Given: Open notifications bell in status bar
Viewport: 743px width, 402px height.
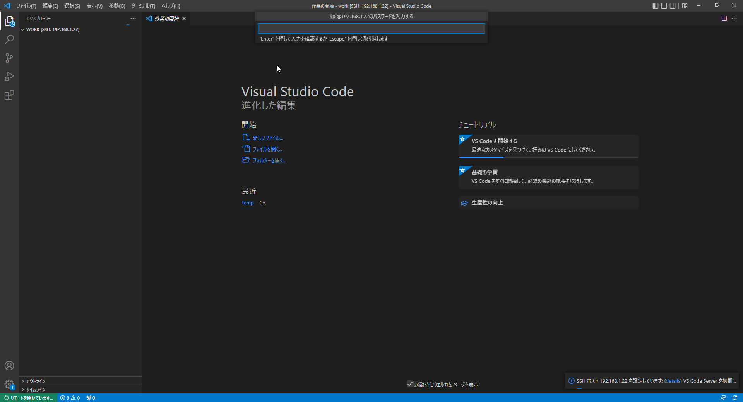Looking at the screenshot, I should [x=734, y=398].
